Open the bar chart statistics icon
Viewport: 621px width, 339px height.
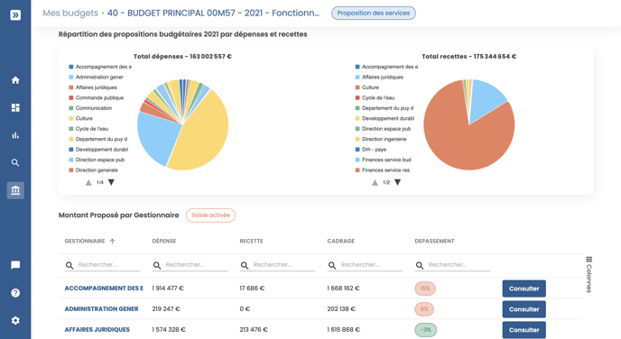tap(15, 135)
